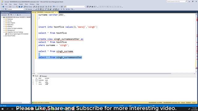Open the Query menu
Screen dimensions: 198x111
coord(15,4)
